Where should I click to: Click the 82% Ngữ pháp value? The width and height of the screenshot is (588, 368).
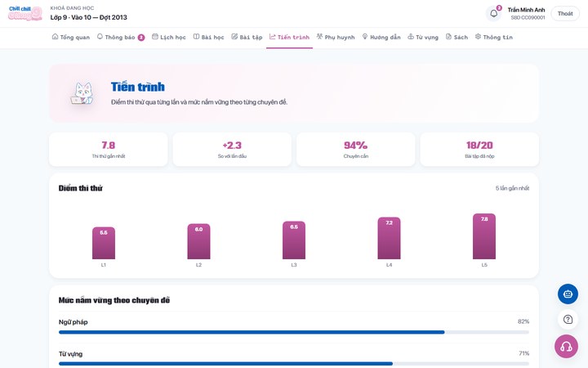523,321
